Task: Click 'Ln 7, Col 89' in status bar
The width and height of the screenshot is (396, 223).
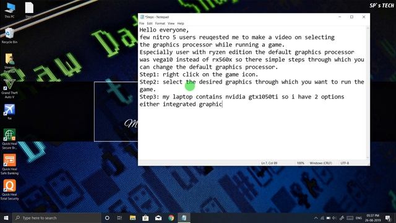Action: click(269, 163)
